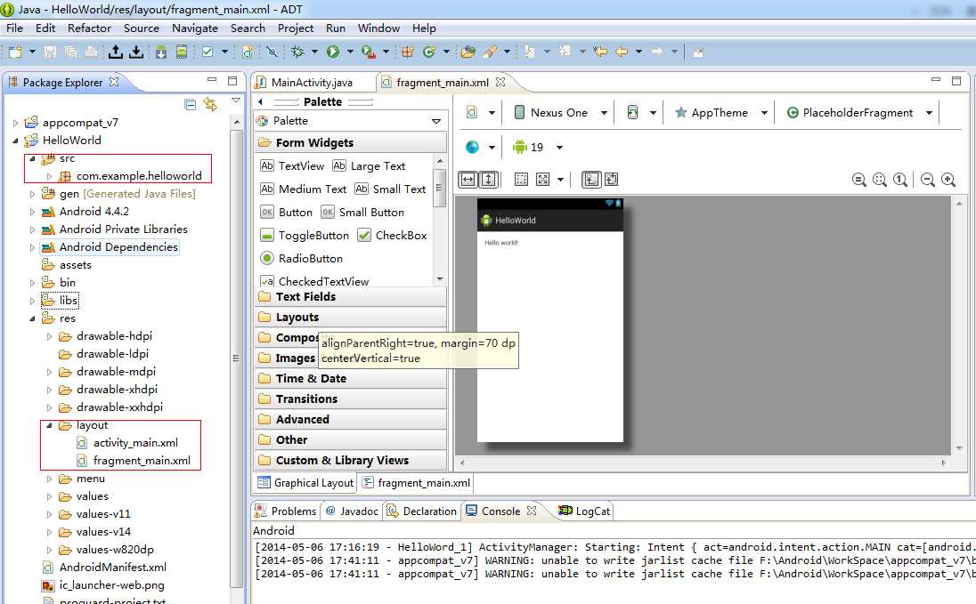Toggle fill height layout button

(x=489, y=180)
